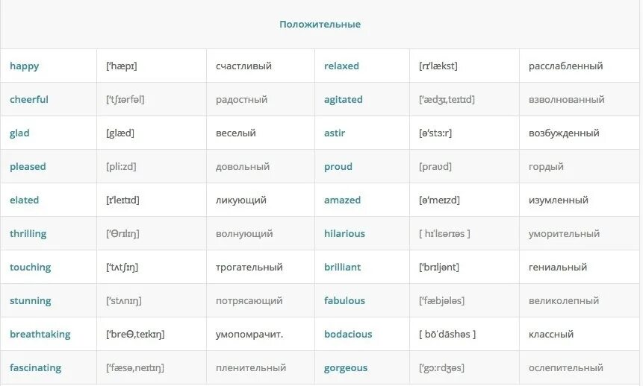Open the pleased word link
Viewport: 643px width, 386px height.
(x=28, y=167)
